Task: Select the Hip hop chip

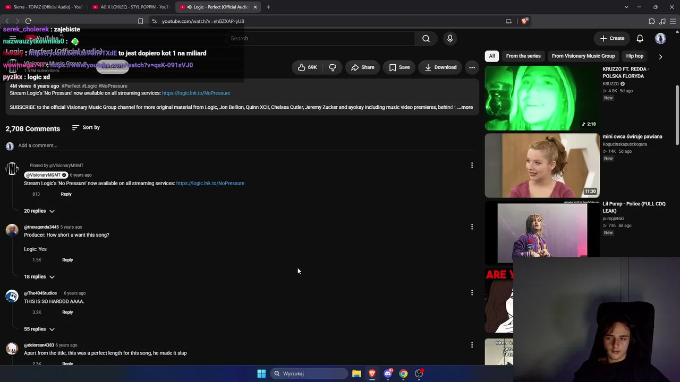Action: [635, 56]
